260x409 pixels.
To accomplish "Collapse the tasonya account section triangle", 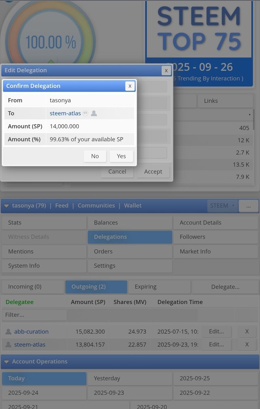I will click(x=6, y=206).
